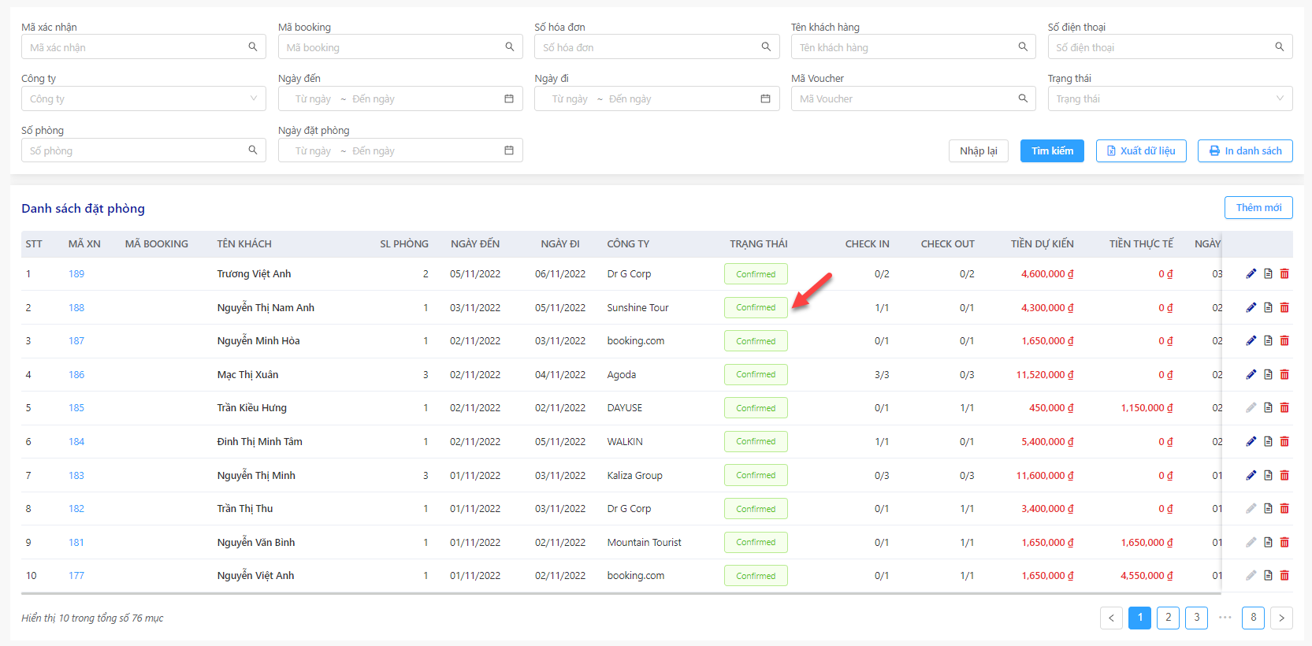1312x646 pixels.
Task: Expand the Công ty dropdown
Action: coord(143,98)
